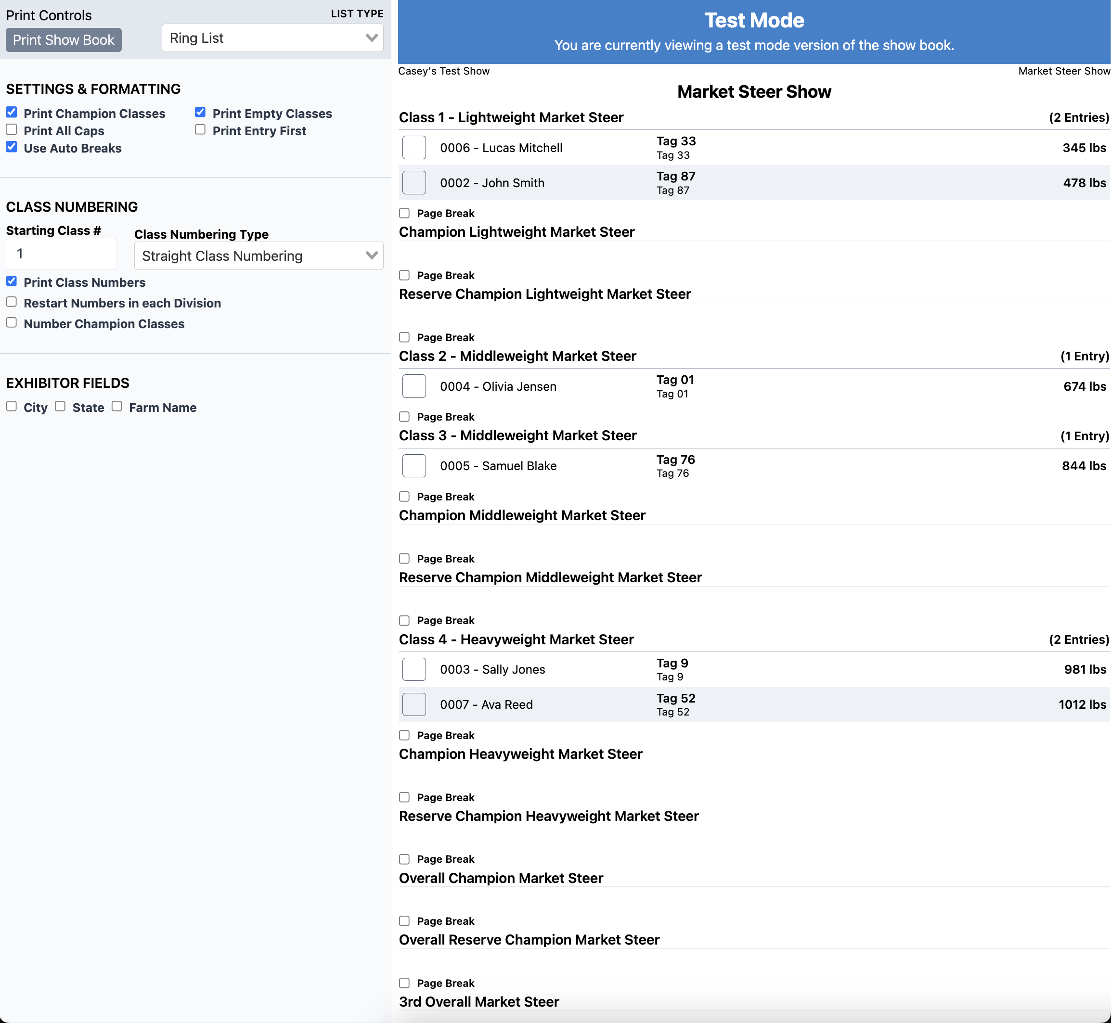Mark the placing box for Lucas Mitchell
1111x1023 pixels.
(413, 148)
